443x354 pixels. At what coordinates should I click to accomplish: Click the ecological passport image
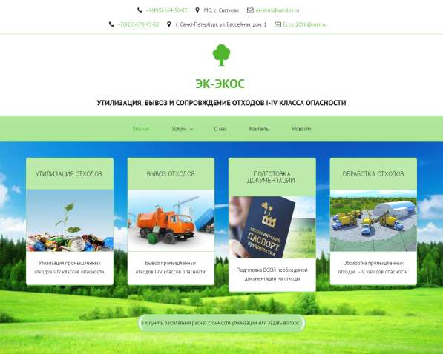(x=272, y=227)
